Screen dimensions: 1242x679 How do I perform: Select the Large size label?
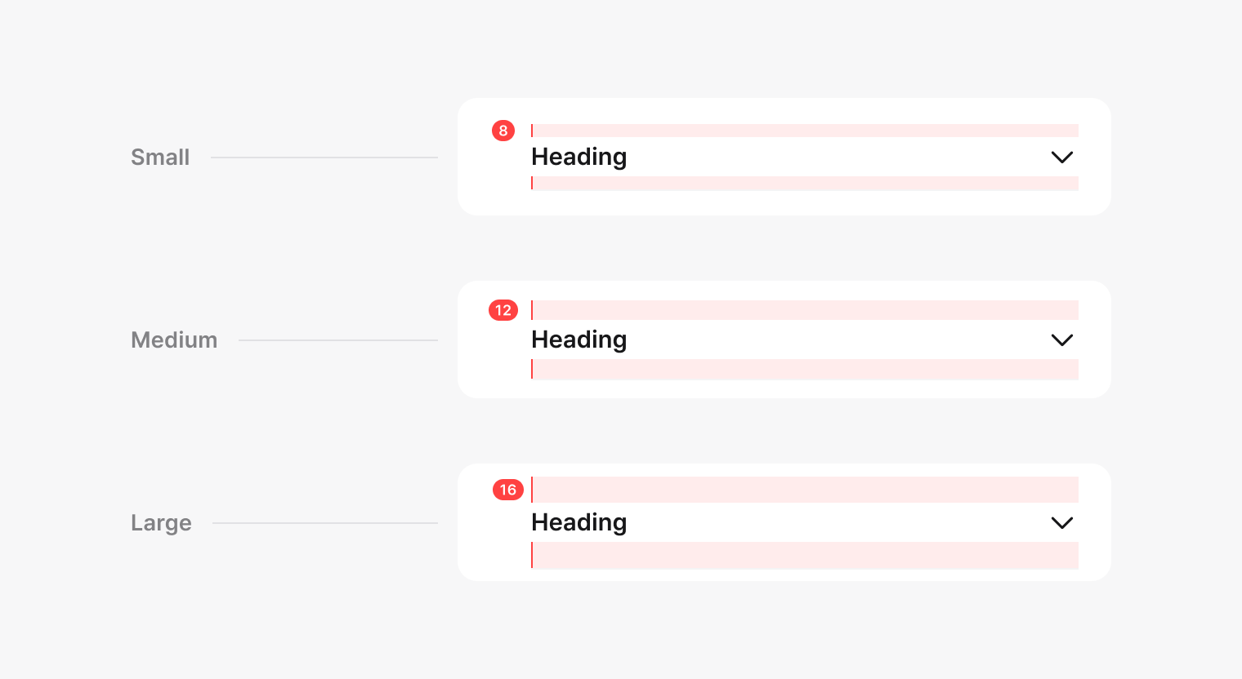click(x=161, y=523)
